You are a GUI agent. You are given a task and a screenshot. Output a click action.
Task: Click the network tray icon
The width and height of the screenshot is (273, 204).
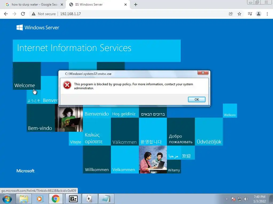(240, 199)
